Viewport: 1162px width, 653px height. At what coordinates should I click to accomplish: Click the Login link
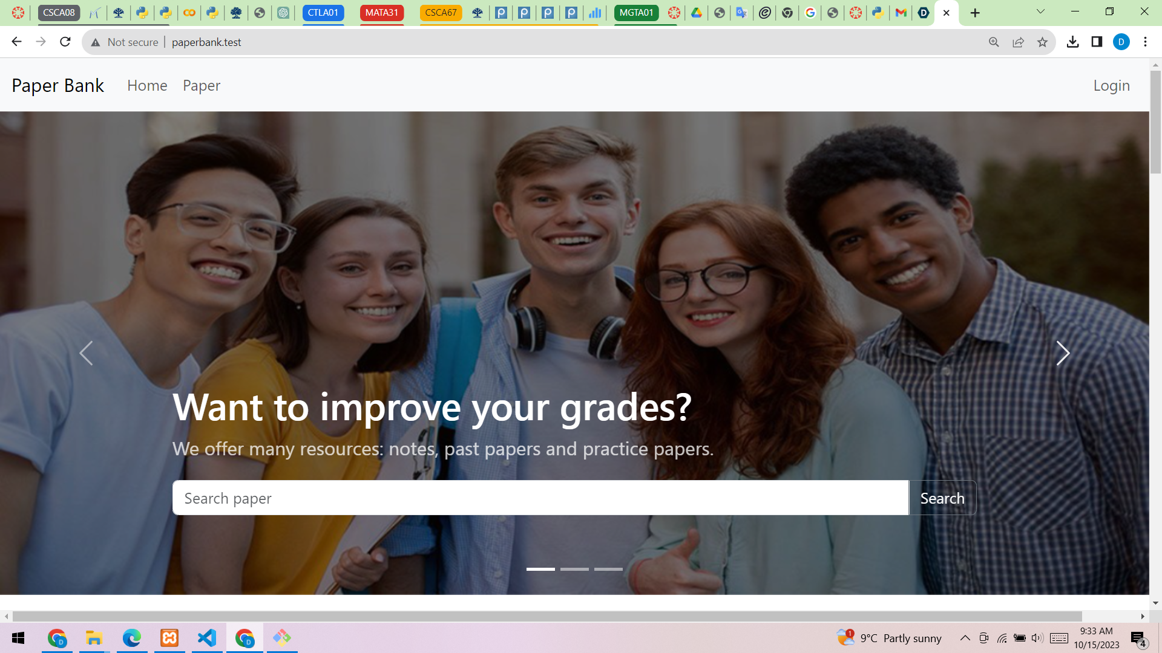tap(1111, 85)
